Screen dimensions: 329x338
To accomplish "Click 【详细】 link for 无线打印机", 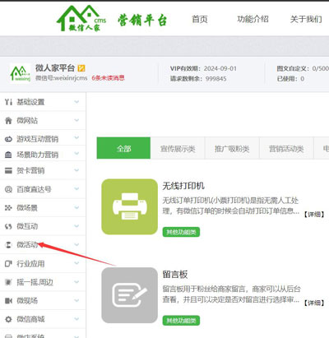I will [x=314, y=215].
